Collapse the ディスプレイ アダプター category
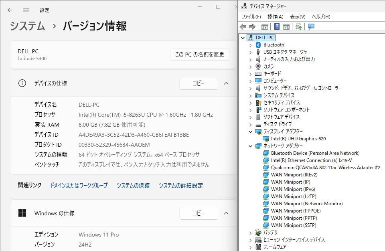The height and width of the screenshot is (251, 385). (x=250, y=132)
